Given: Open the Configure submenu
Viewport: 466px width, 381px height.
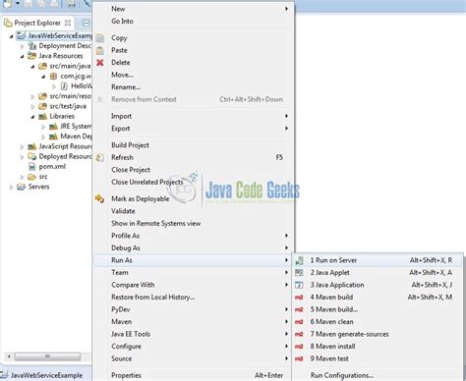Looking at the screenshot, I should click(x=194, y=347).
